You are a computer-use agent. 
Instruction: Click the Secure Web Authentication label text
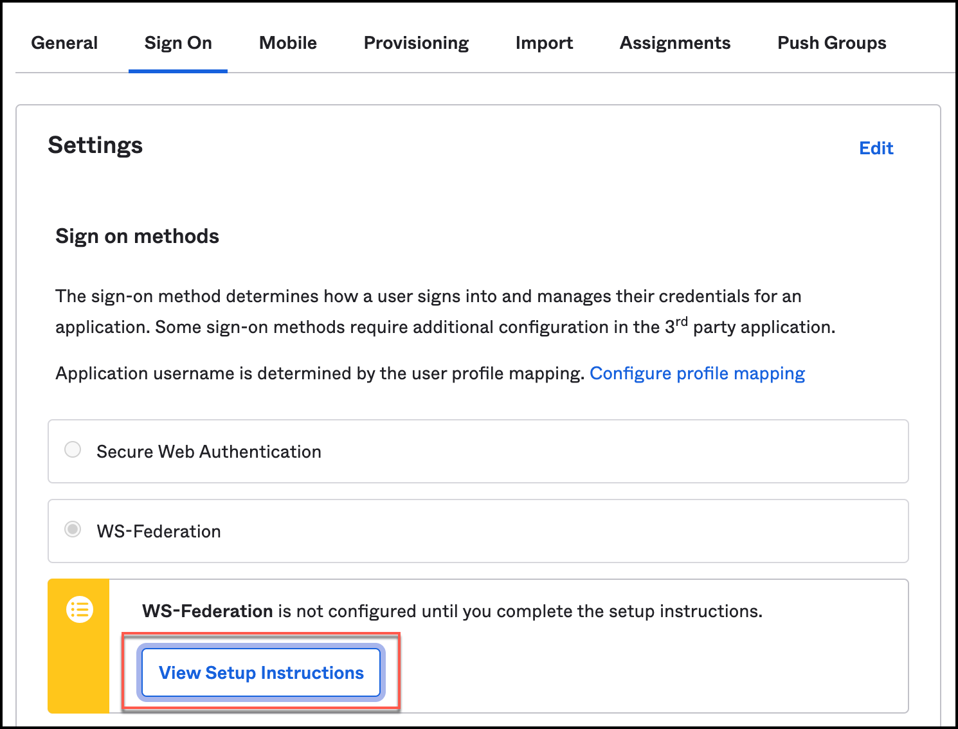209,452
